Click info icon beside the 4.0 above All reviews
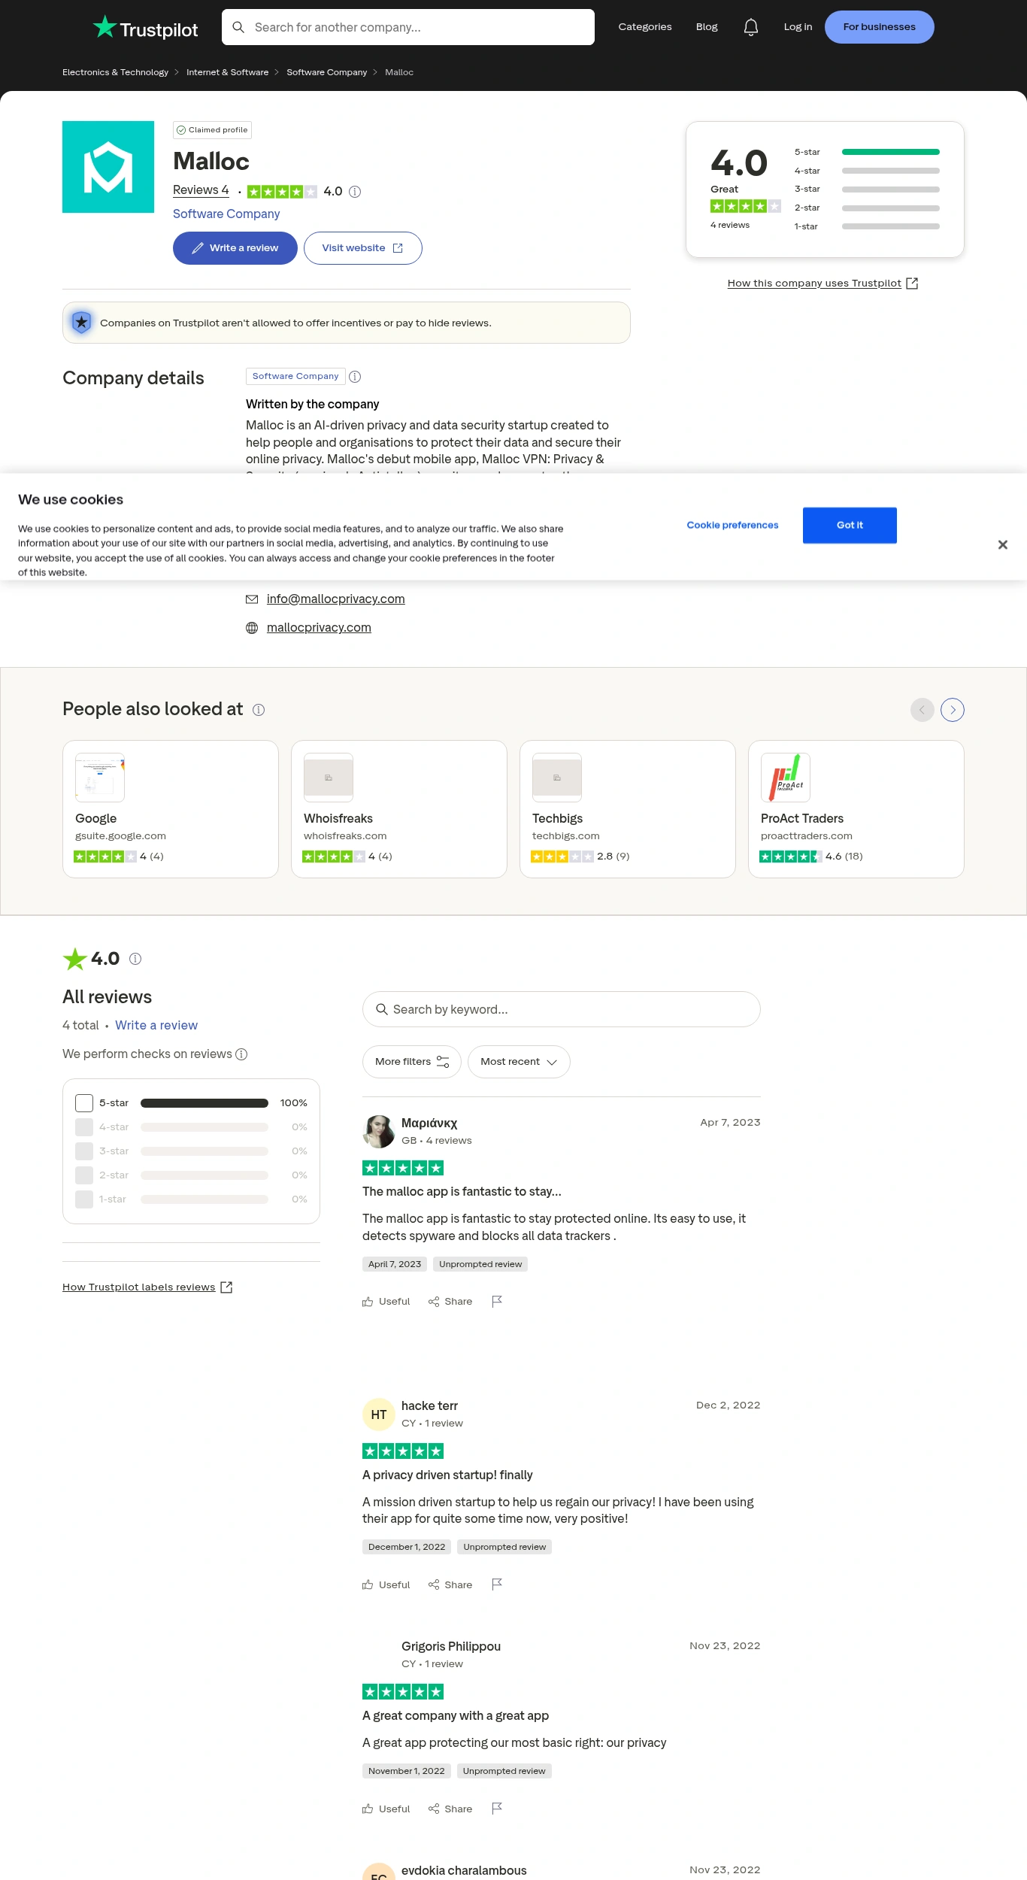1027x1880 pixels. [x=135, y=959]
